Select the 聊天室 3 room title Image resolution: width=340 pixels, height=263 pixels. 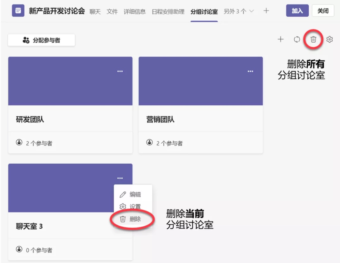[x=29, y=226]
